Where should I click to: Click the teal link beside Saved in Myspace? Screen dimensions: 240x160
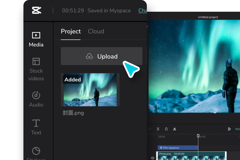pyautogui.click(x=143, y=11)
